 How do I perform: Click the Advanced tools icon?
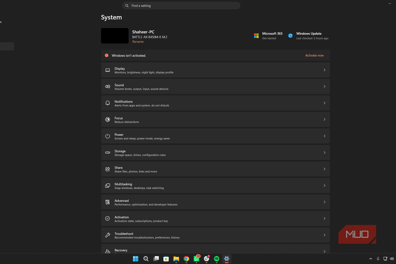click(x=108, y=202)
